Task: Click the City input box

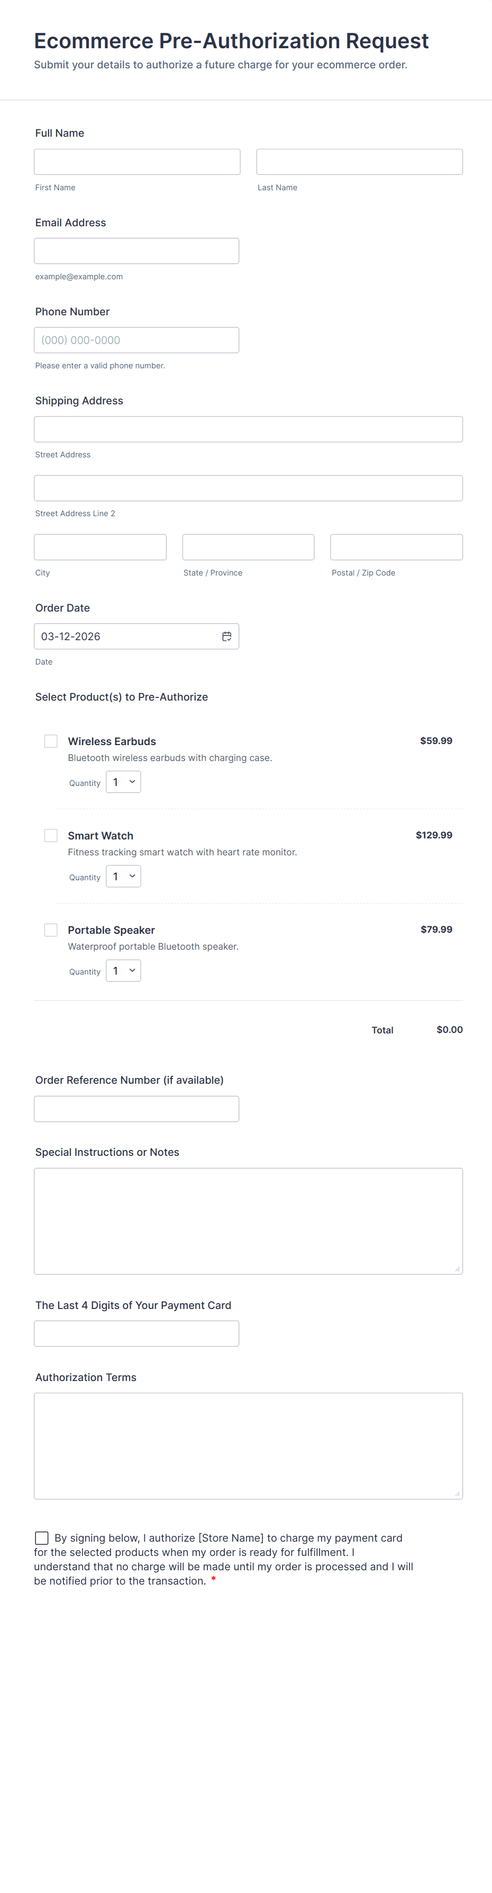Action: coord(101,547)
